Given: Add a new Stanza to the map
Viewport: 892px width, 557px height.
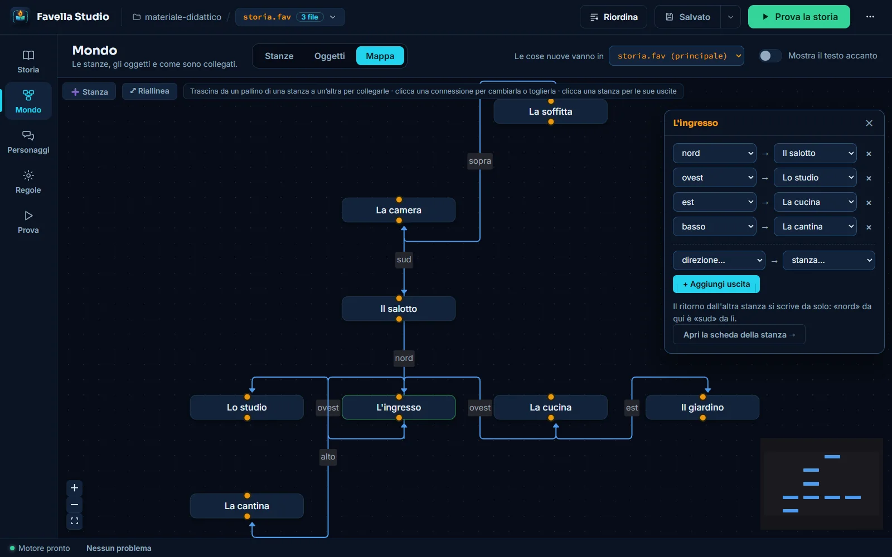Looking at the screenshot, I should (89, 91).
